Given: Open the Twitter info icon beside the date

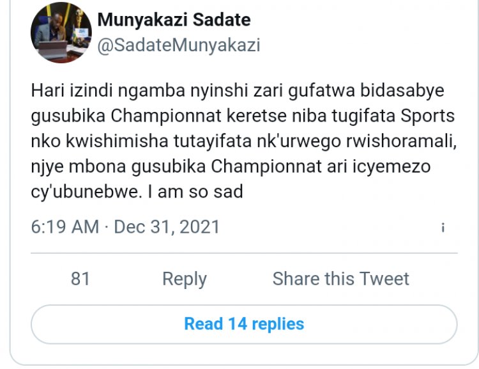Looking at the screenshot, I should 443,228.
